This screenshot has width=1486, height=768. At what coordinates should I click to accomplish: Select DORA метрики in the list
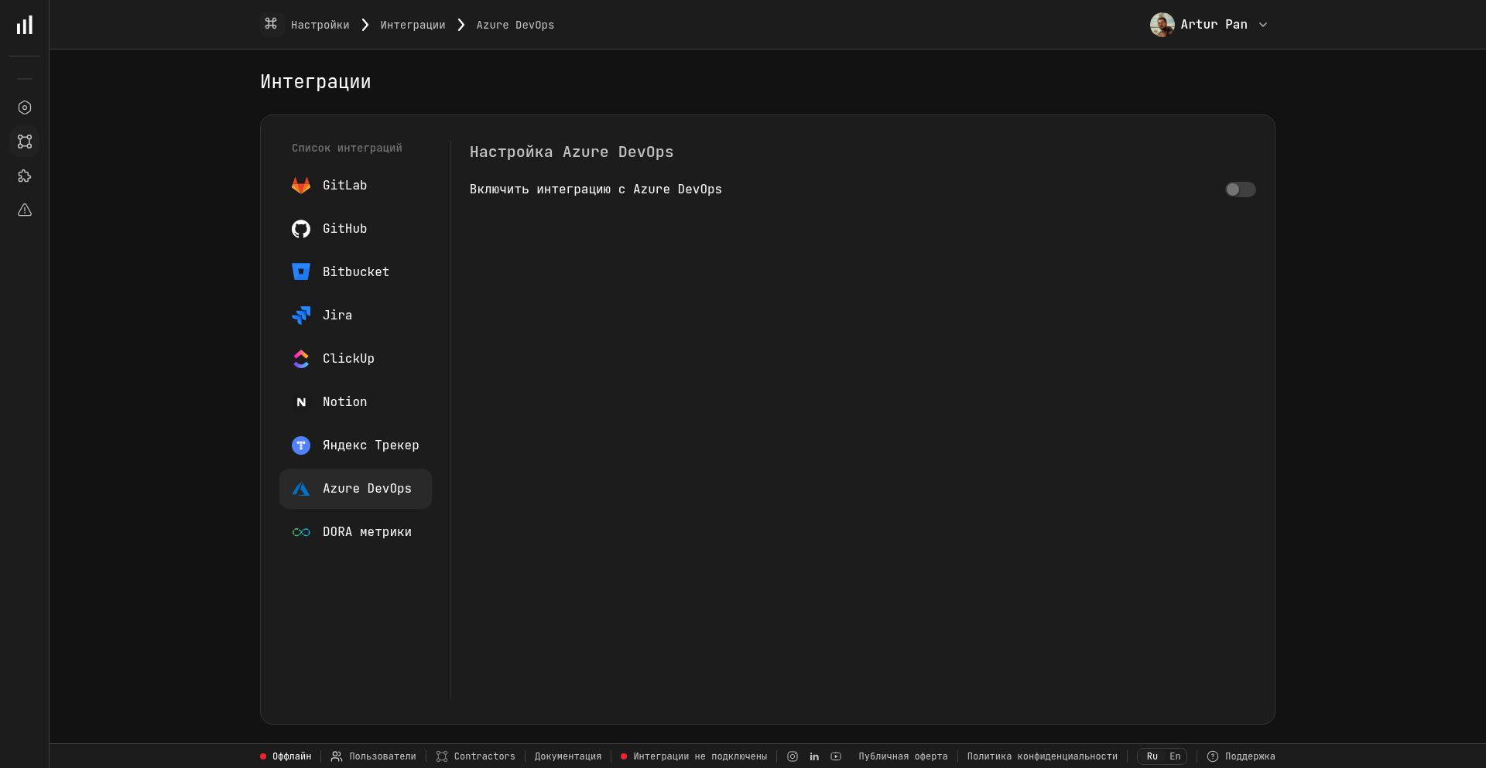tap(355, 532)
